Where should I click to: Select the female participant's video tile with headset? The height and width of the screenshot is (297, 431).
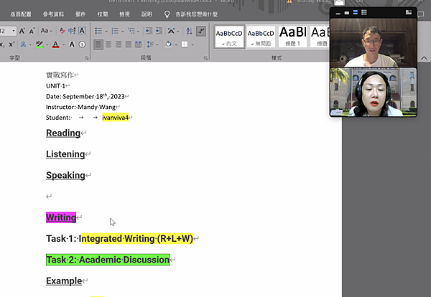click(x=374, y=92)
